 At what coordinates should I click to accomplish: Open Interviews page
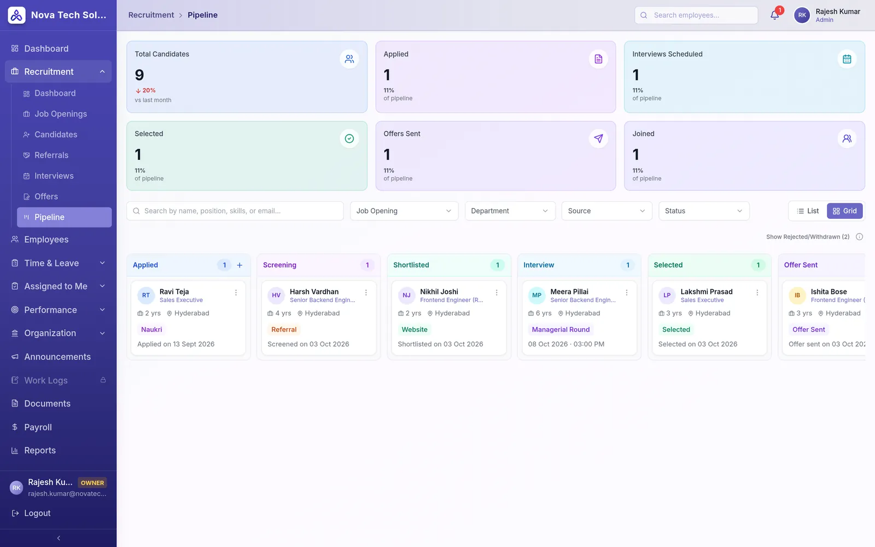coord(64,176)
